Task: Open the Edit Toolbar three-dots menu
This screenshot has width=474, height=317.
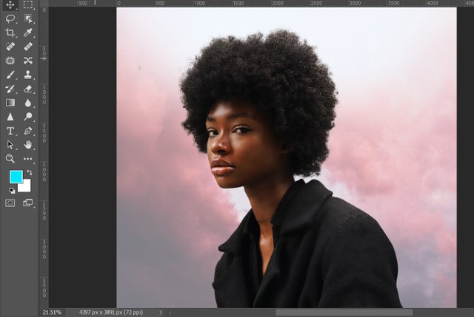Action: (x=28, y=159)
